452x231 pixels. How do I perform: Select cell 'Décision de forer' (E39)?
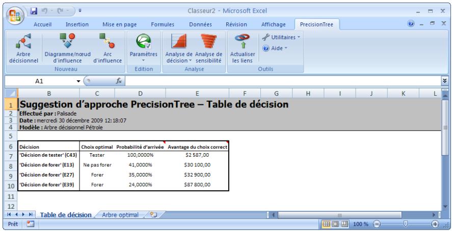coord(48,185)
